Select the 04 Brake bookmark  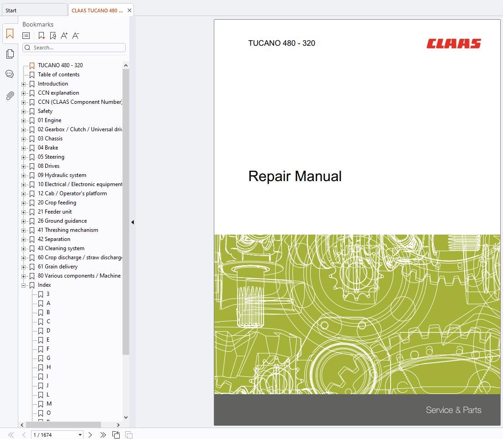coord(48,148)
